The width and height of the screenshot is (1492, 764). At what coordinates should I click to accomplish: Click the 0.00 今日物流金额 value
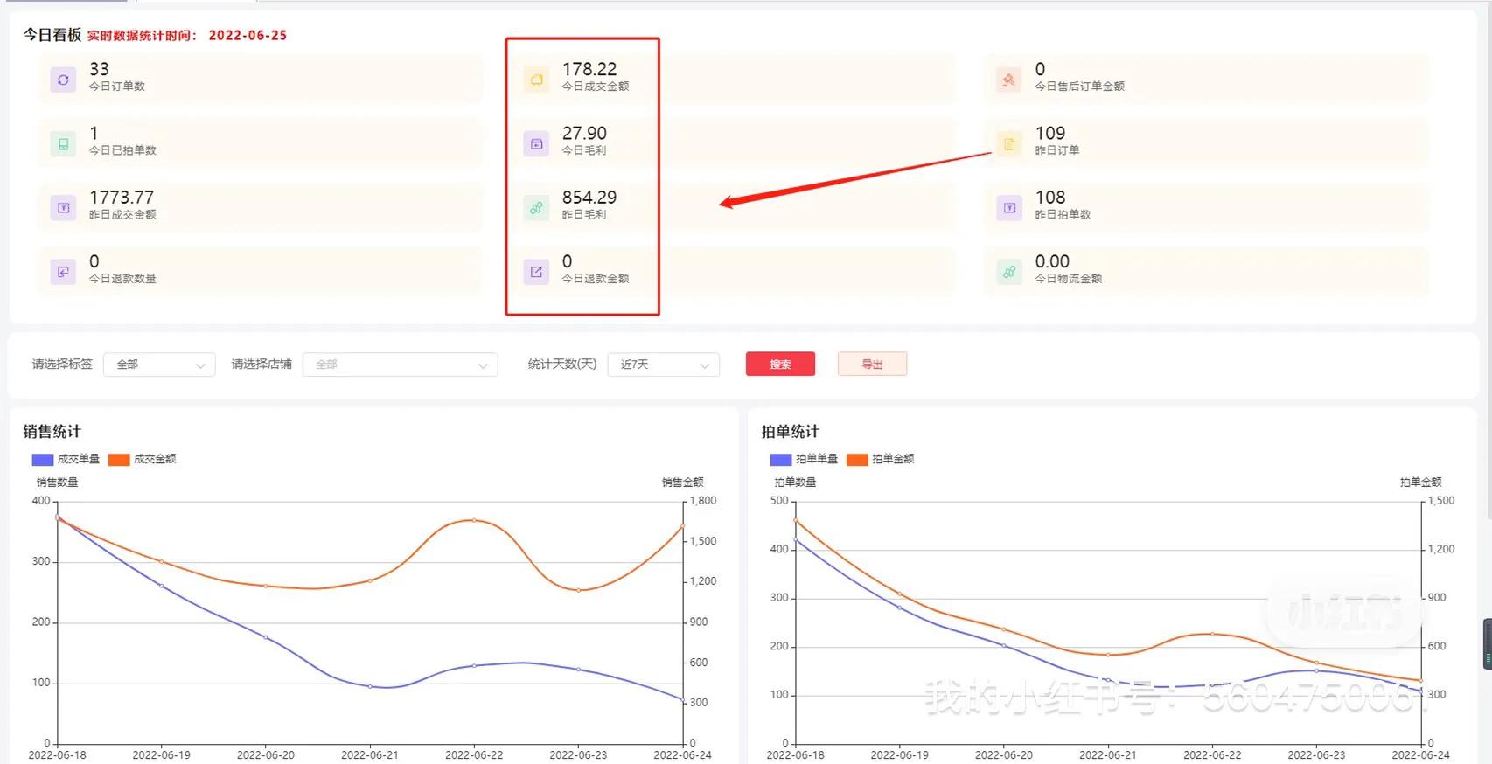(x=1052, y=261)
